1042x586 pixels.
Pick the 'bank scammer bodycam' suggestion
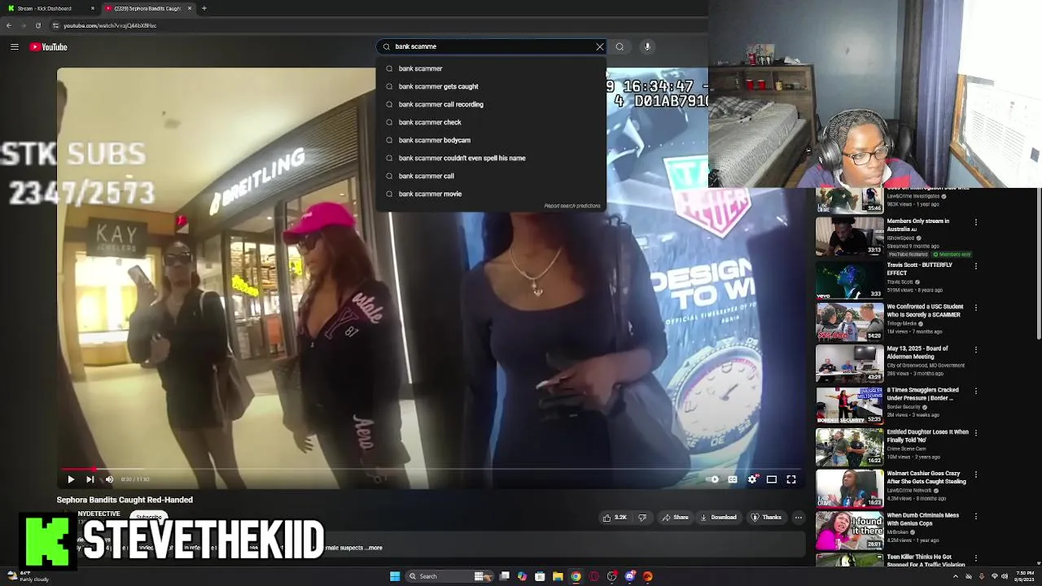click(492, 140)
